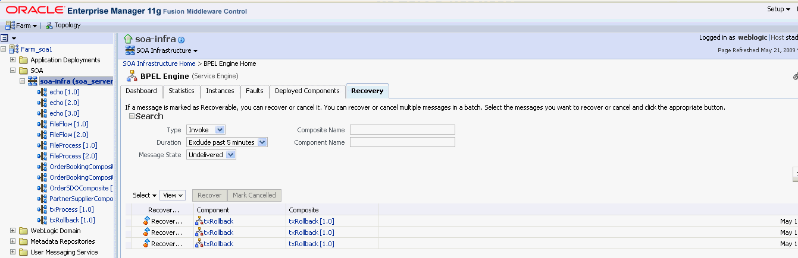This screenshot has height=258, width=798.
Task: Expand the WebLogic Domain folder
Action: click(x=13, y=231)
